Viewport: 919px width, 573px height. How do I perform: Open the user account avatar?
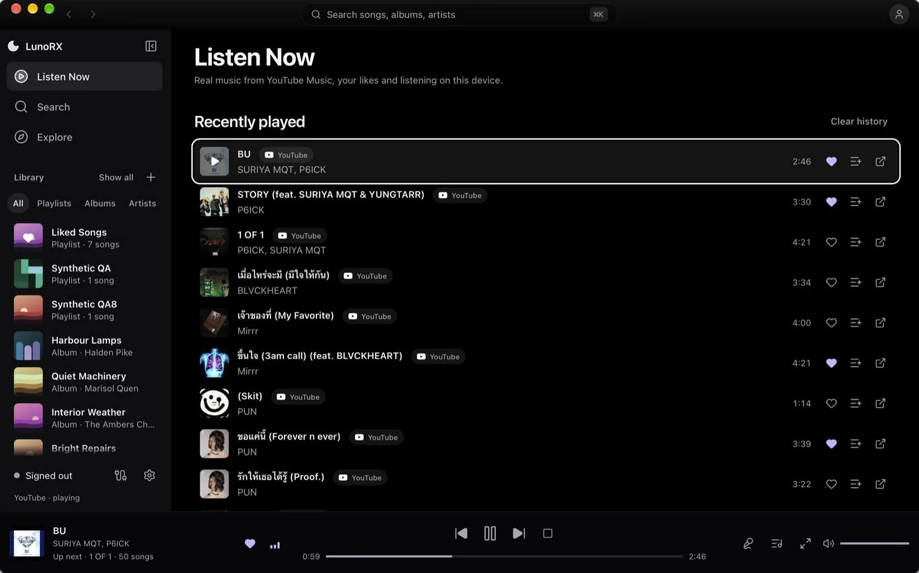pyautogui.click(x=899, y=14)
